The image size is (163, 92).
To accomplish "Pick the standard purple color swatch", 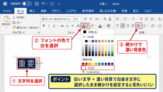I will pyautogui.click(x=112, y=64).
